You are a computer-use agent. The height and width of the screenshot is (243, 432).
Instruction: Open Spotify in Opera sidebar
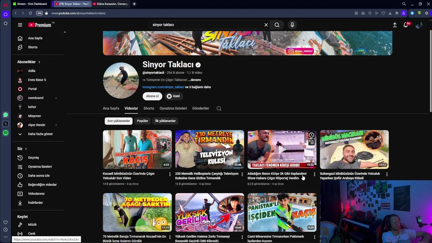coord(5,133)
